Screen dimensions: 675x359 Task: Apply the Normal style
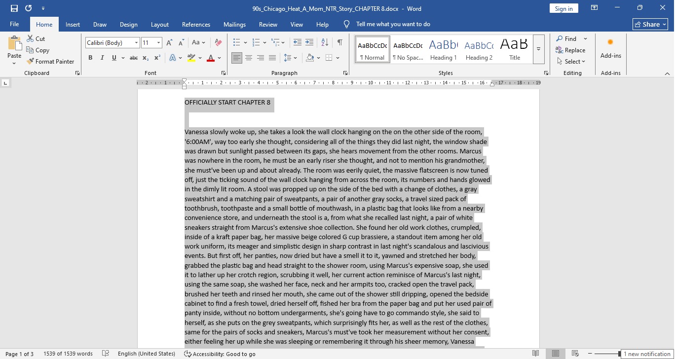(x=373, y=49)
